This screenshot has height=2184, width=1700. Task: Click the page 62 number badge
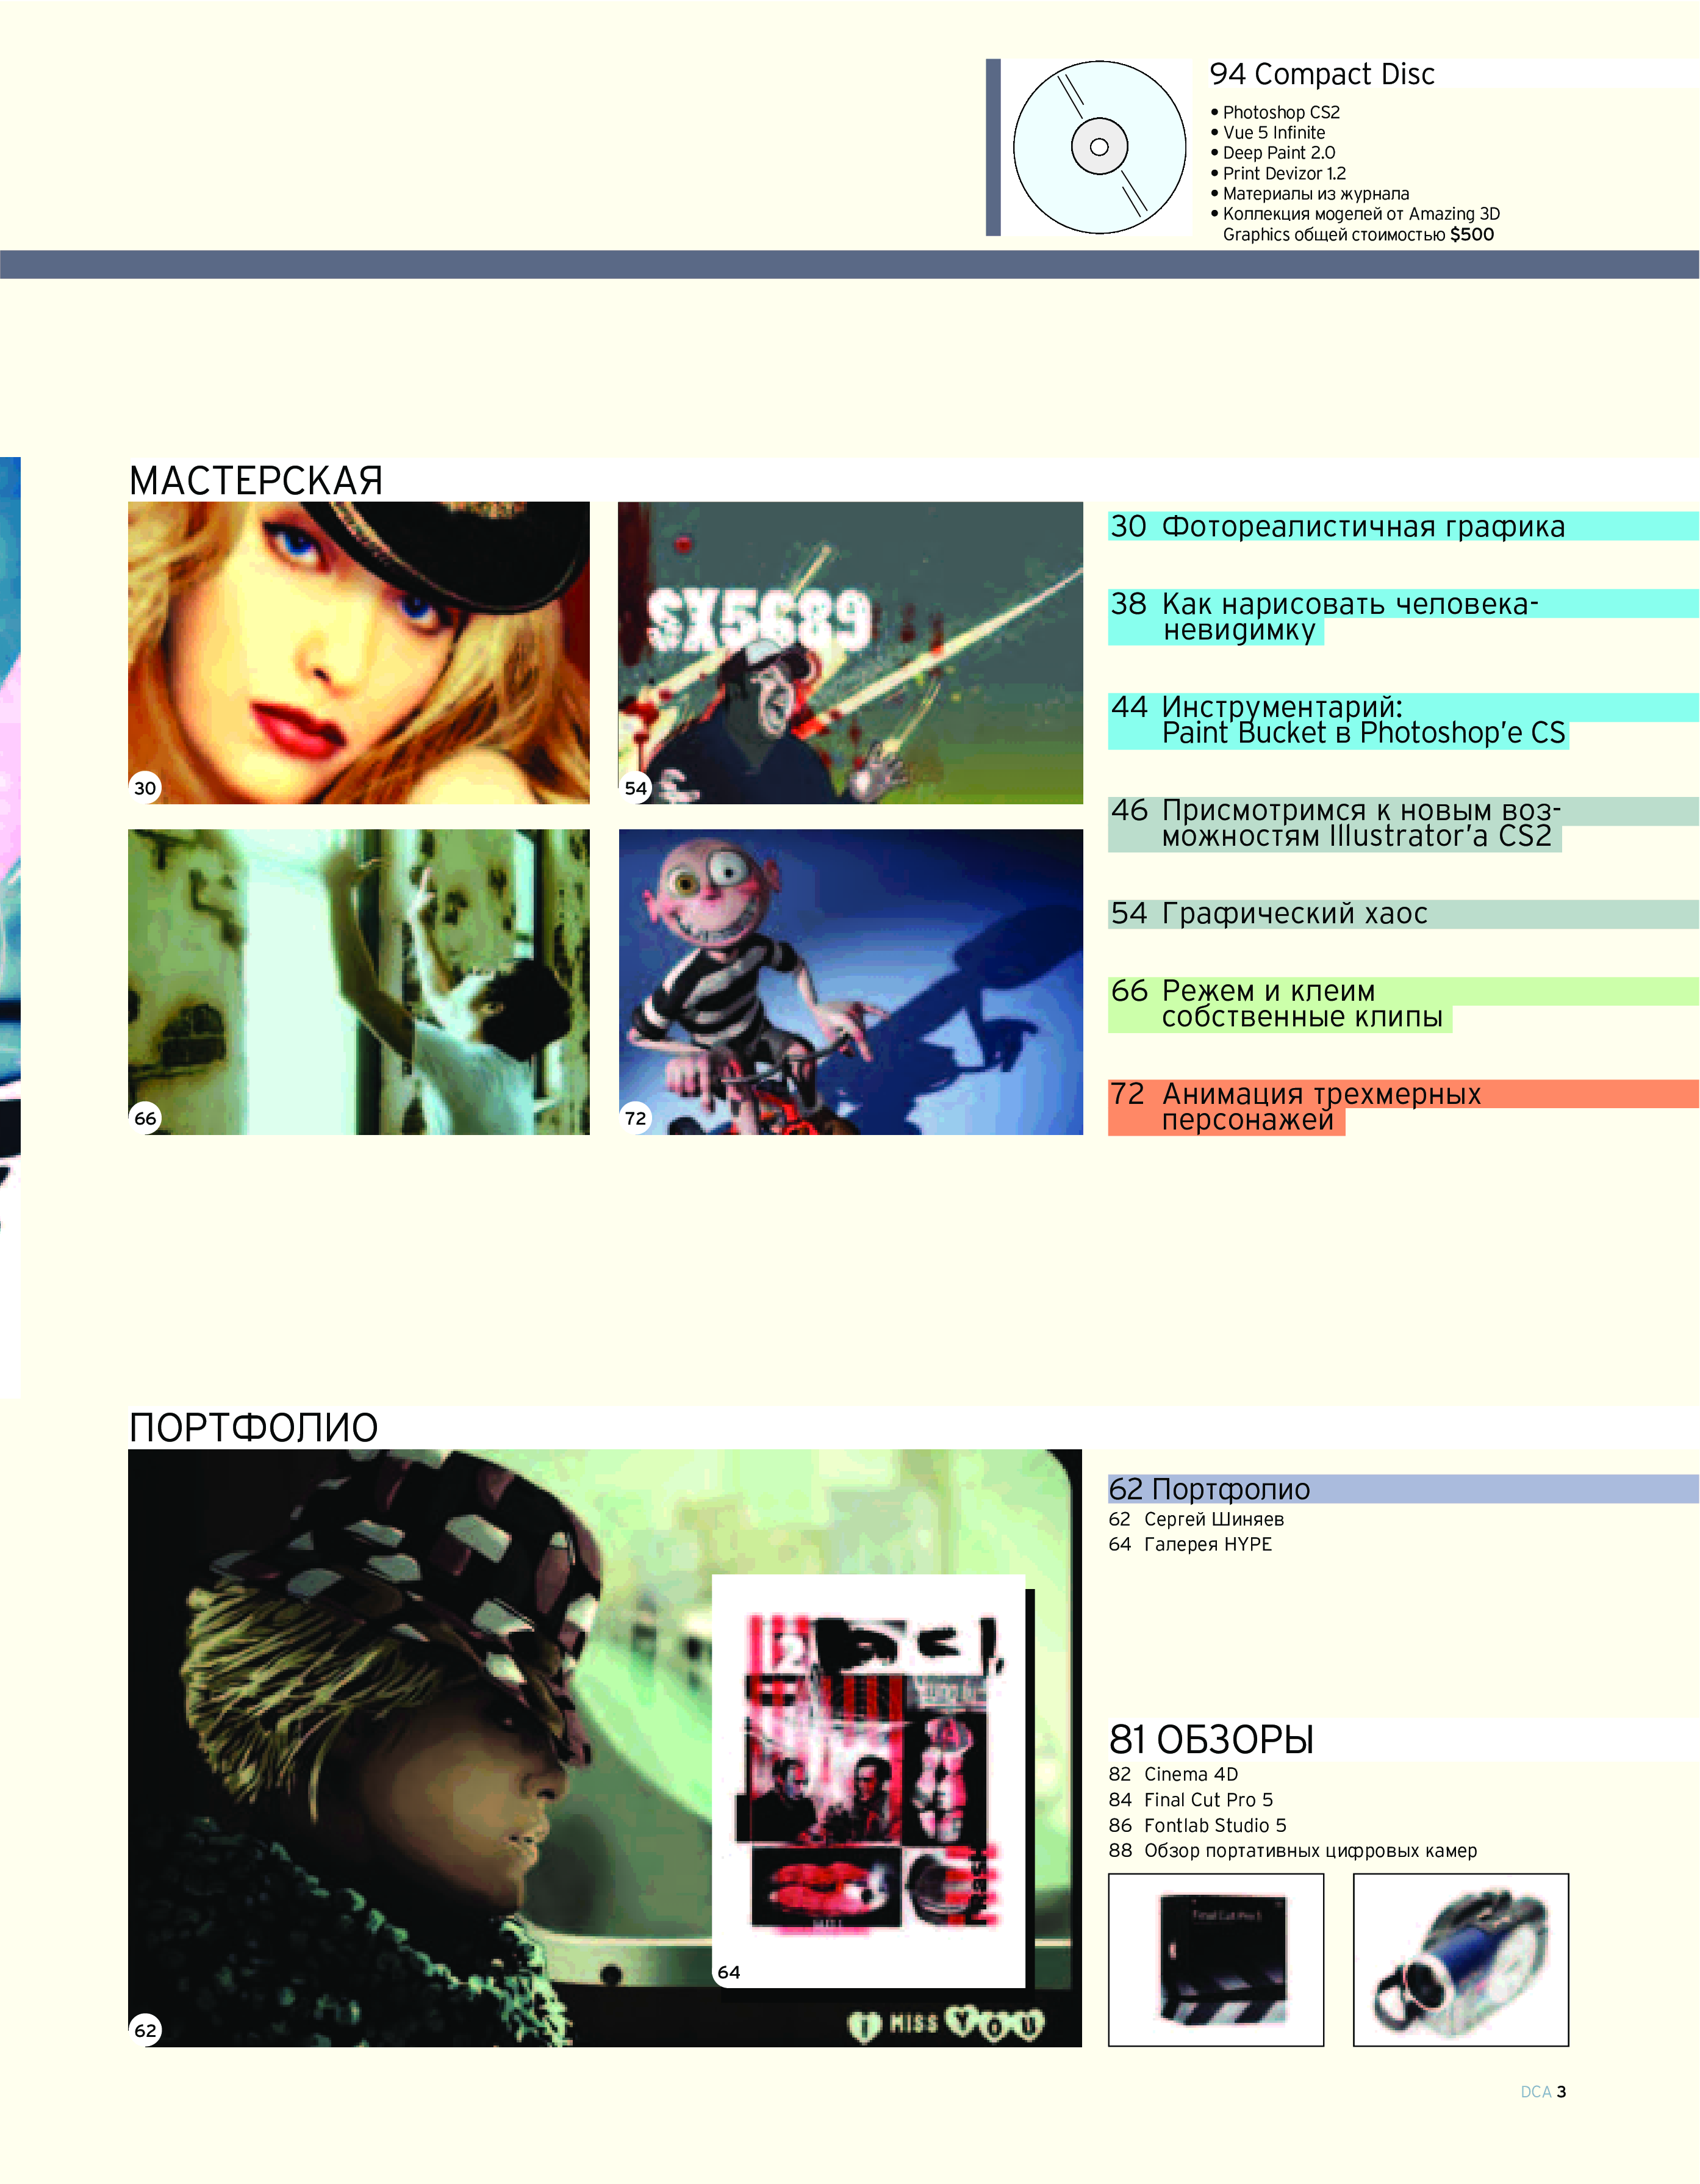click(x=145, y=2030)
